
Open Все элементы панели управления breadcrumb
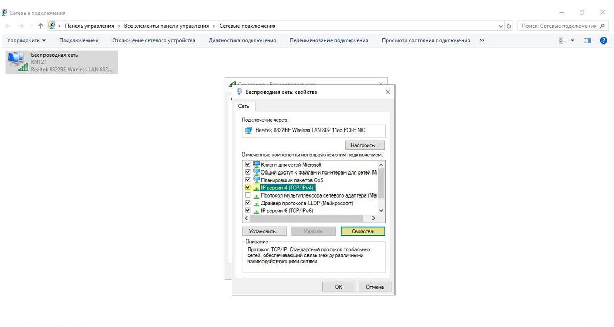point(166,26)
